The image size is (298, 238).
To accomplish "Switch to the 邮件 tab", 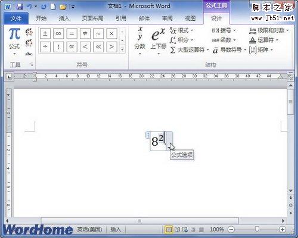I will pyautogui.click(x=144, y=18).
